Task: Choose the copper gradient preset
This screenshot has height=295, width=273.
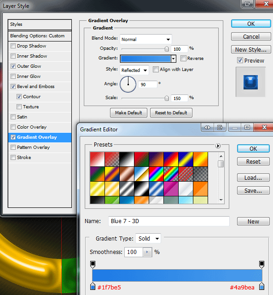Action: pos(127,174)
